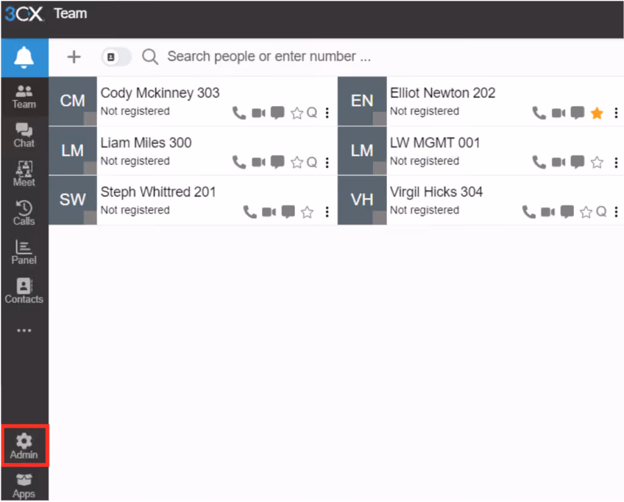The width and height of the screenshot is (624, 502).
Task: Favorite LW MGMT 001 with the star
Action: (597, 162)
